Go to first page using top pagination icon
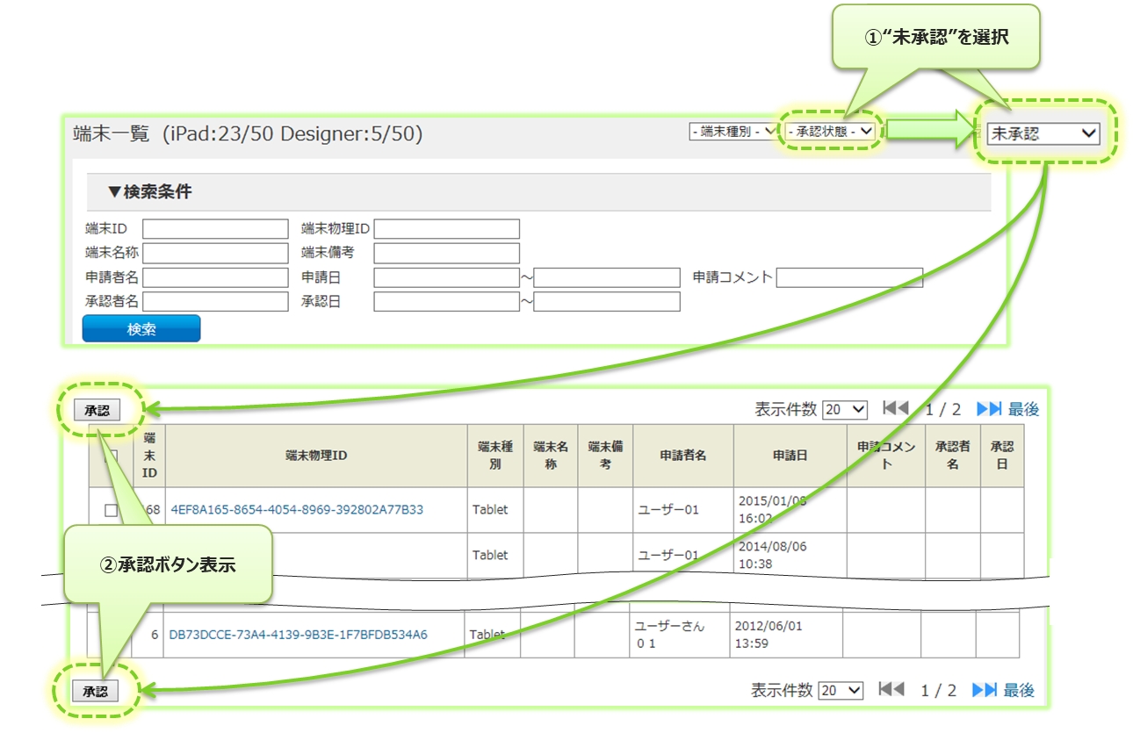This screenshot has height=733, width=1133. coord(895,409)
